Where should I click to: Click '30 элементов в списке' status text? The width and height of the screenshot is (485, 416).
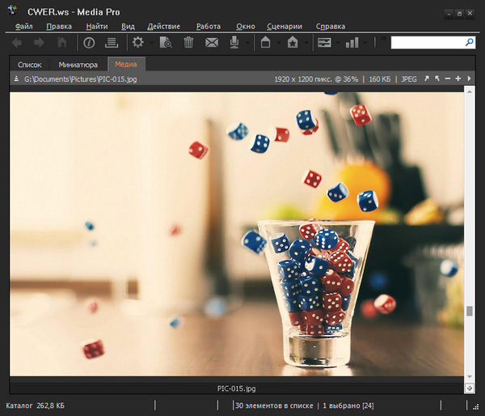pyautogui.click(x=274, y=405)
